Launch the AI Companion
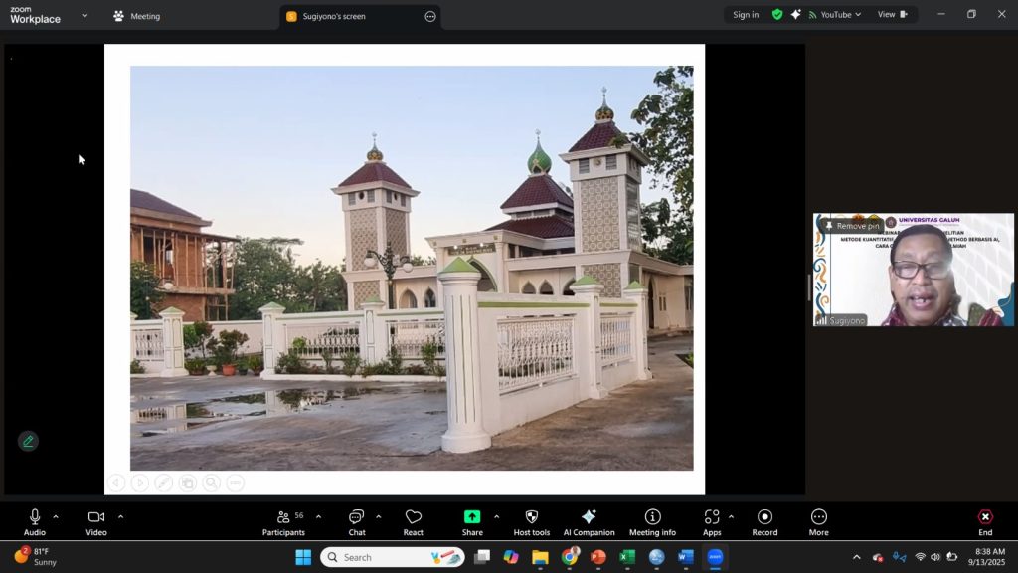1018x573 pixels. [x=589, y=521]
